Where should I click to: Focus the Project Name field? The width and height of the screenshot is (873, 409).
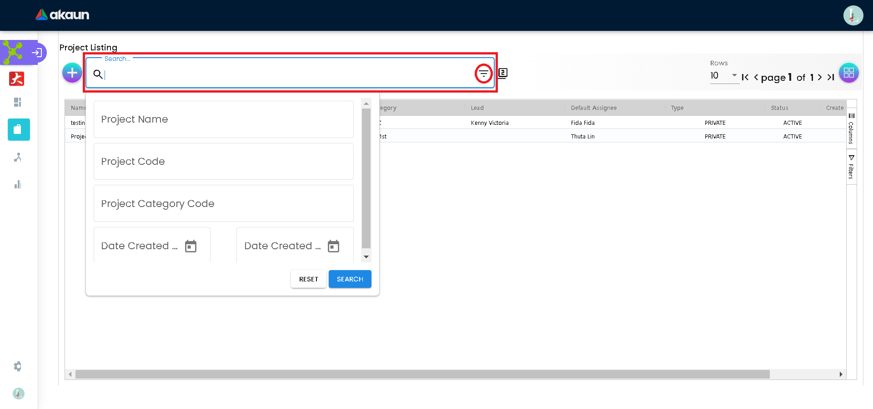tap(224, 119)
